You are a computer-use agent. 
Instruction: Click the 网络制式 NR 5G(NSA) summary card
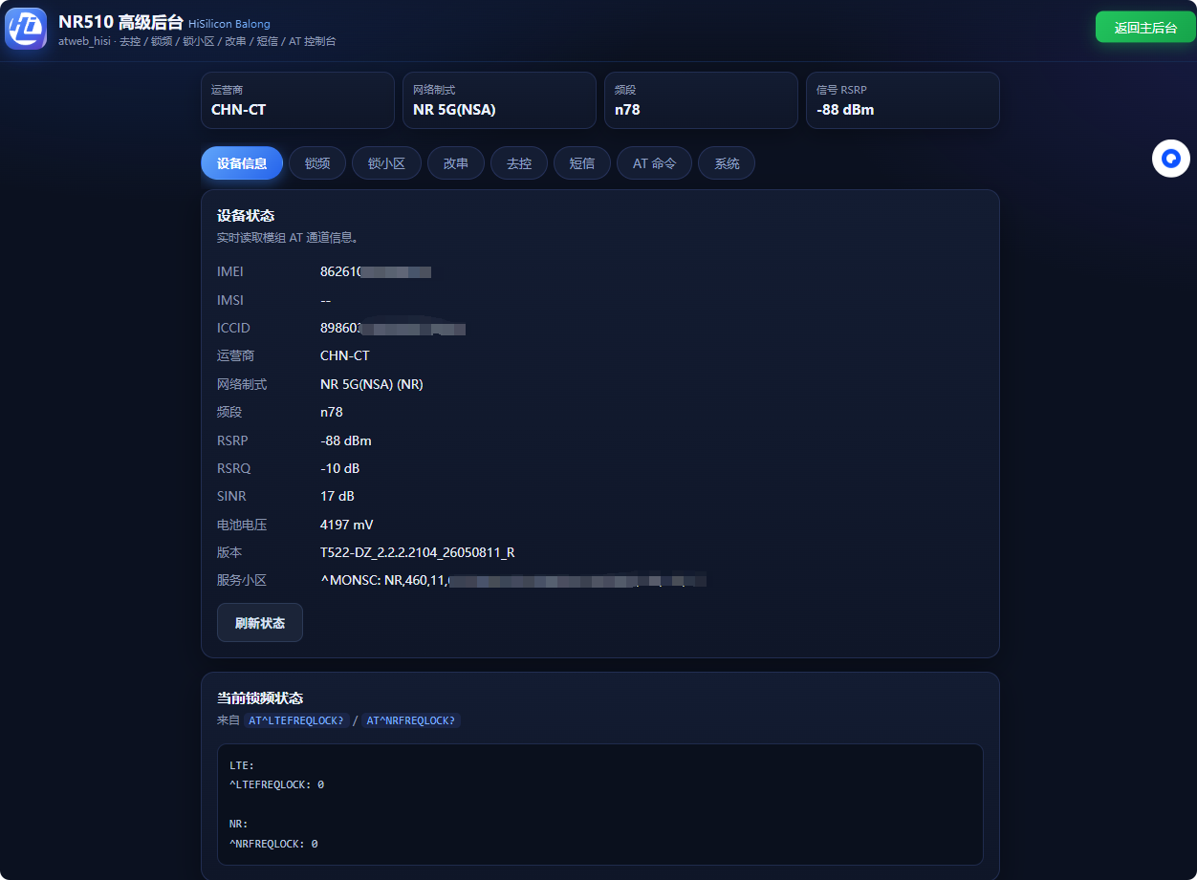pos(499,100)
